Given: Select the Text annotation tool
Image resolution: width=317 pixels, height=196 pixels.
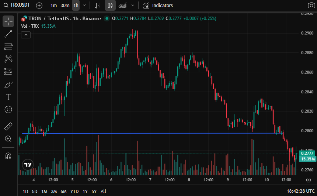Looking at the screenshot, I should pyautogui.click(x=8, y=97).
